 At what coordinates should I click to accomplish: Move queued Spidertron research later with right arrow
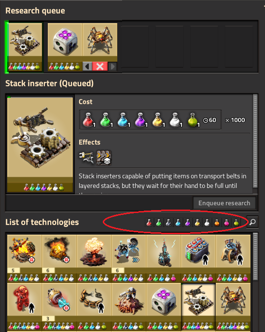coord(112,66)
